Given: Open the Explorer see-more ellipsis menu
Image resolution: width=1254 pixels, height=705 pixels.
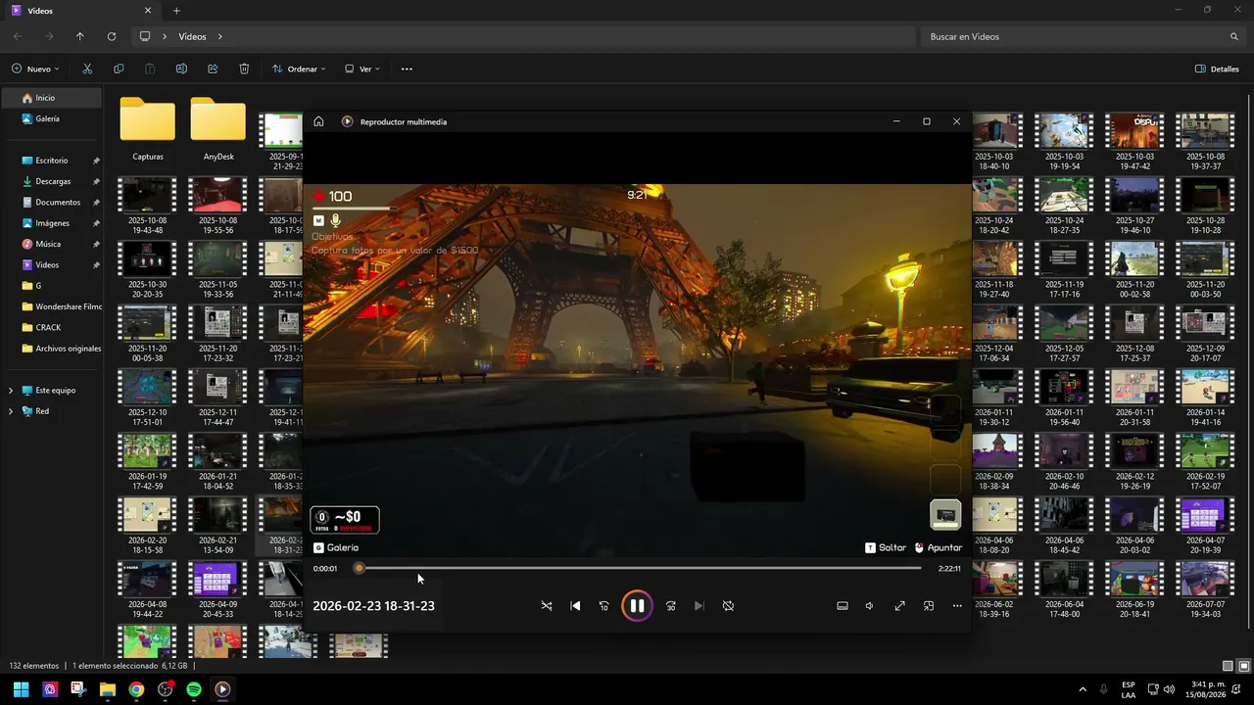Looking at the screenshot, I should 407,69.
